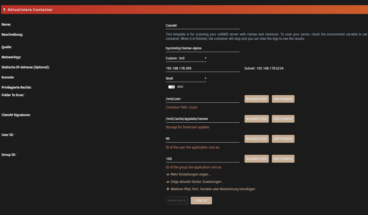This screenshot has width=368, height=215.
Task: Click Entfernen for ClamAV Signatures
Action: point(283,119)
